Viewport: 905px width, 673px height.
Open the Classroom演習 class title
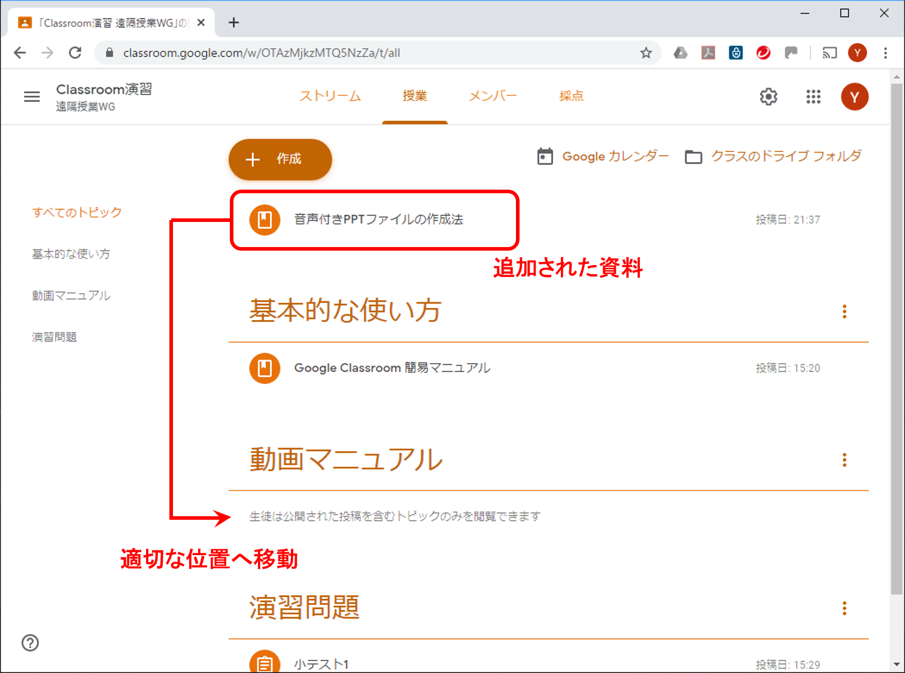pos(104,89)
